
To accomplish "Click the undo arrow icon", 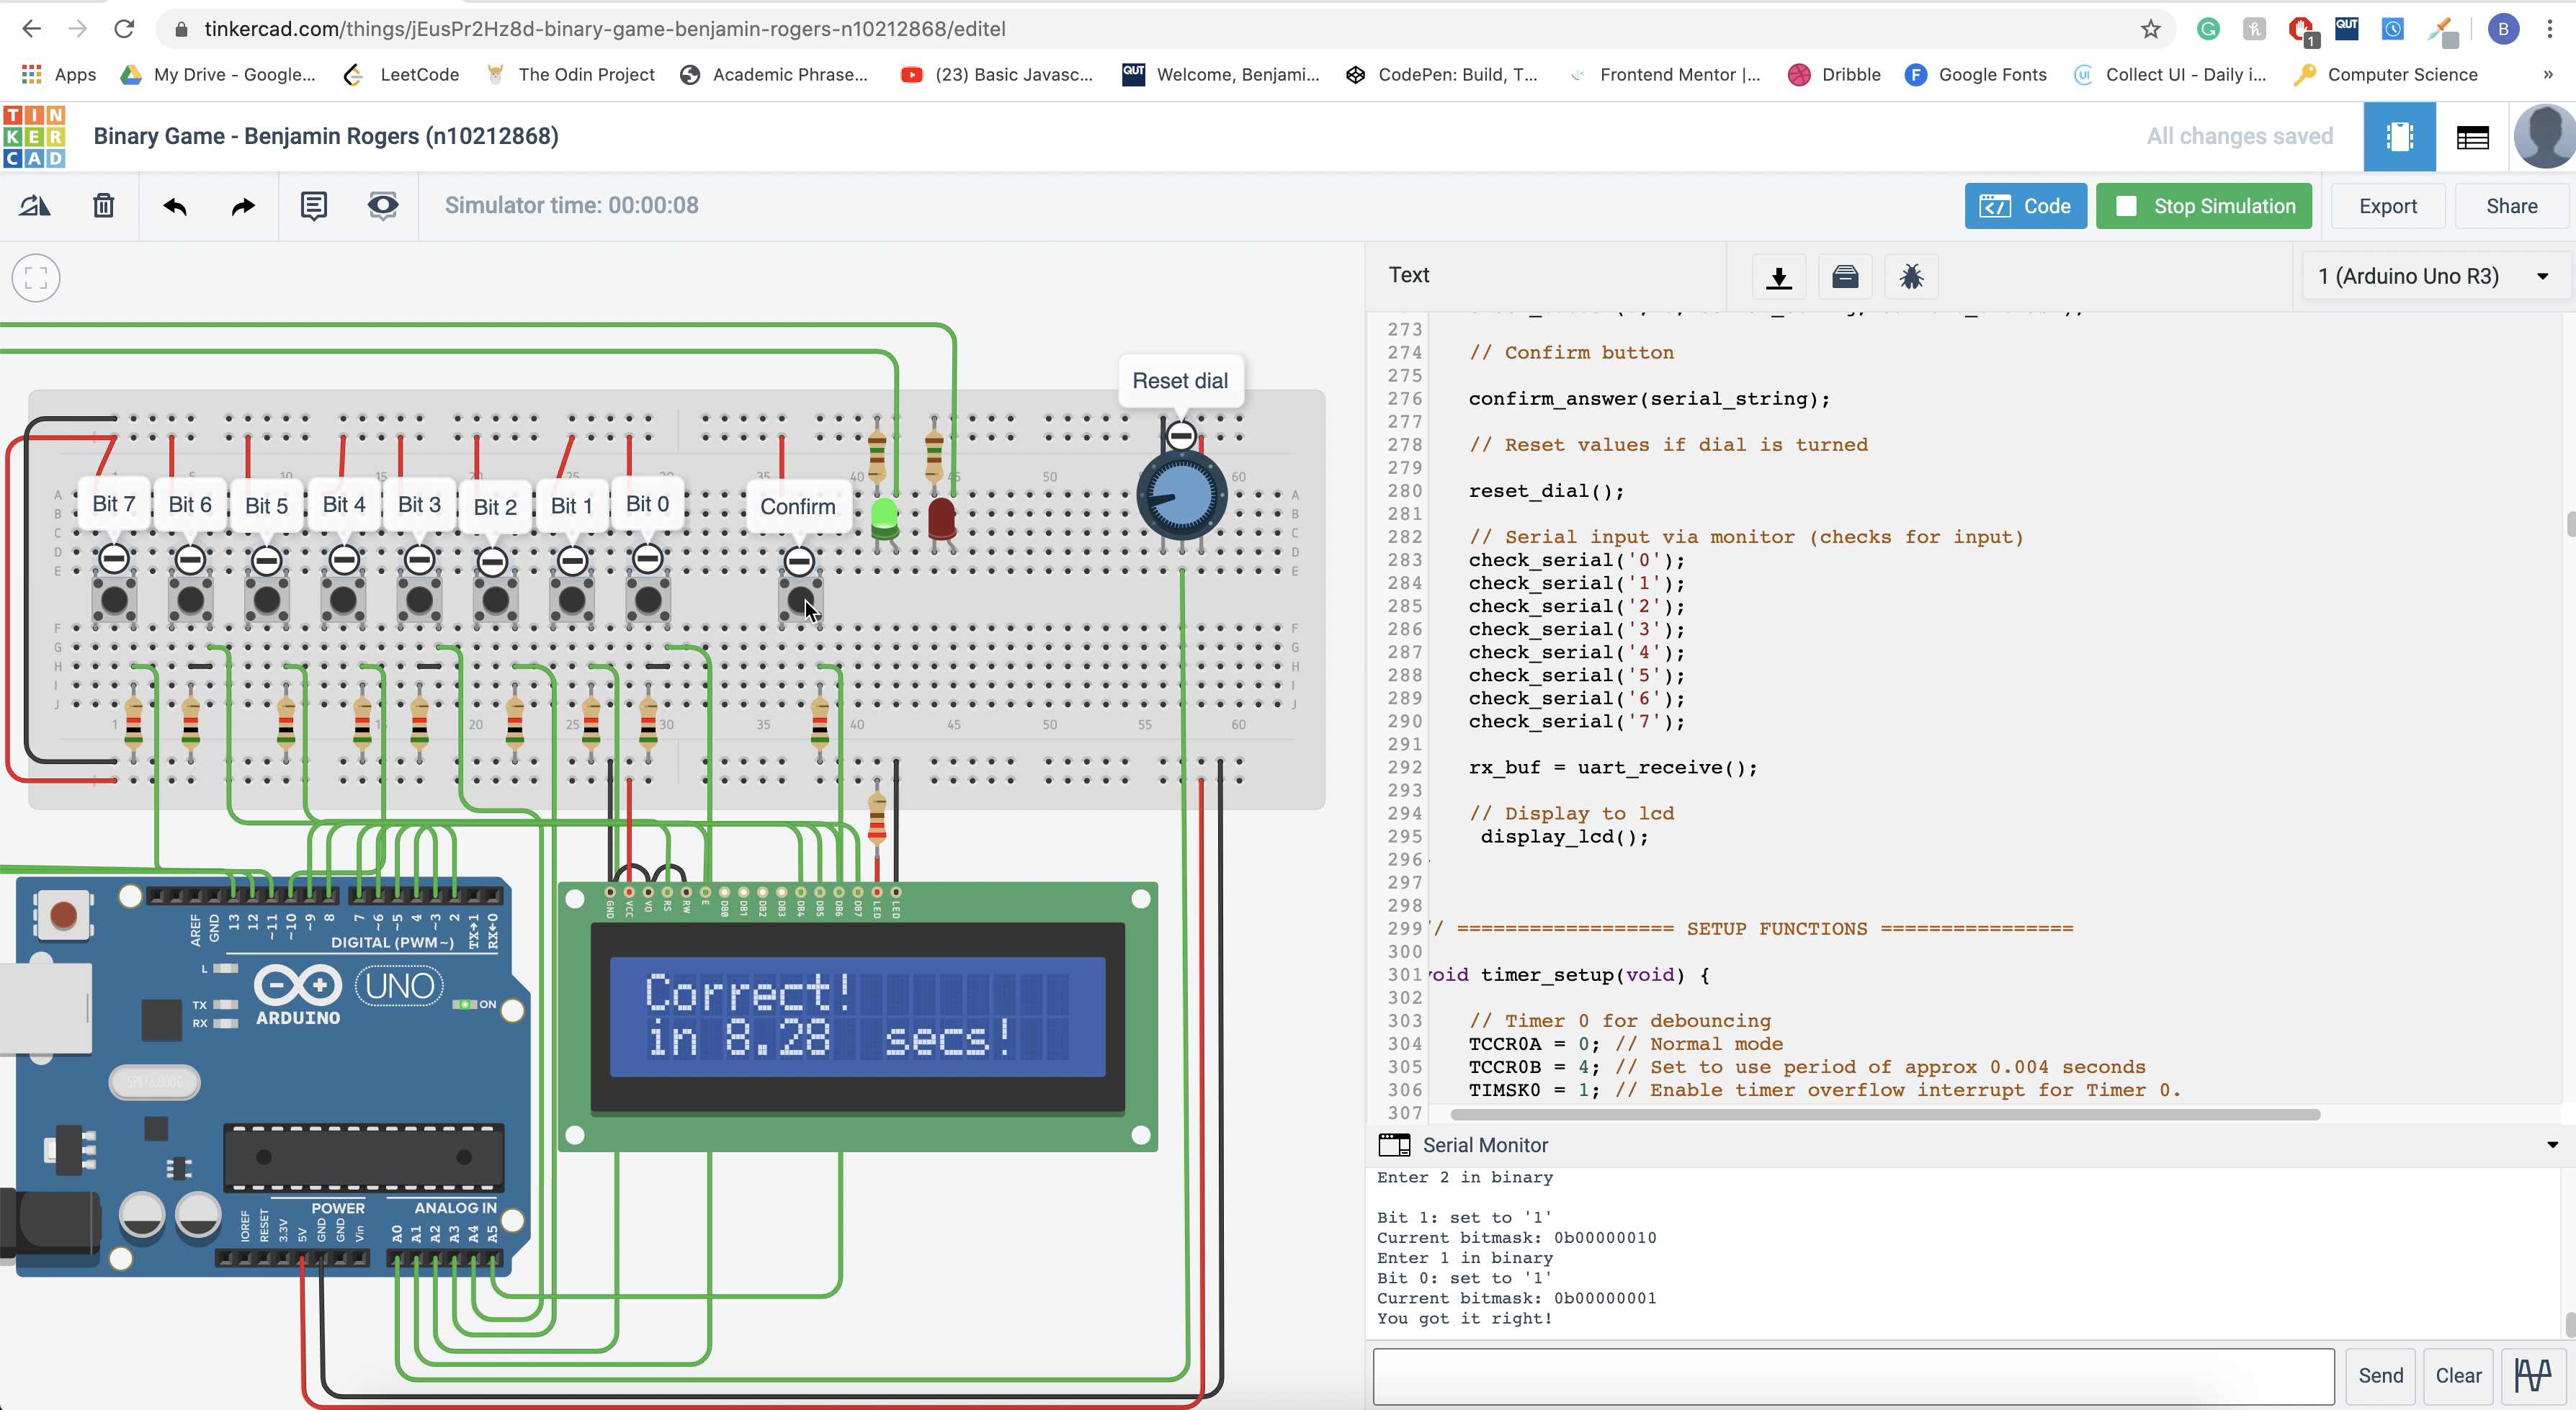I will 175,206.
